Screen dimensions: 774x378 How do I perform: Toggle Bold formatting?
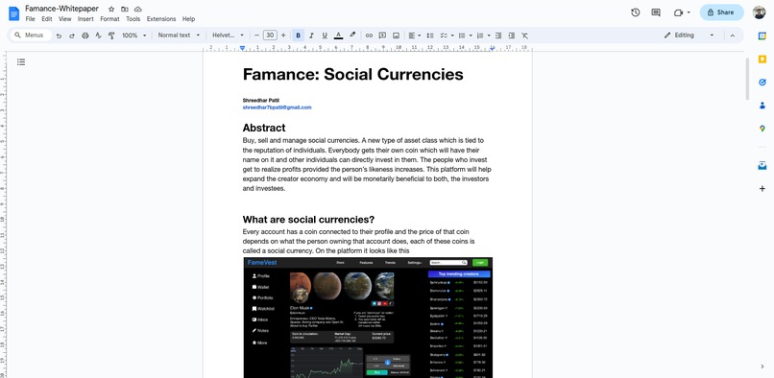point(298,35)
